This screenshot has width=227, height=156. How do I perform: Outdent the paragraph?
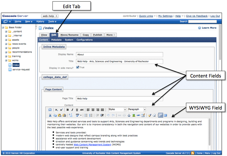coord(97,115)
